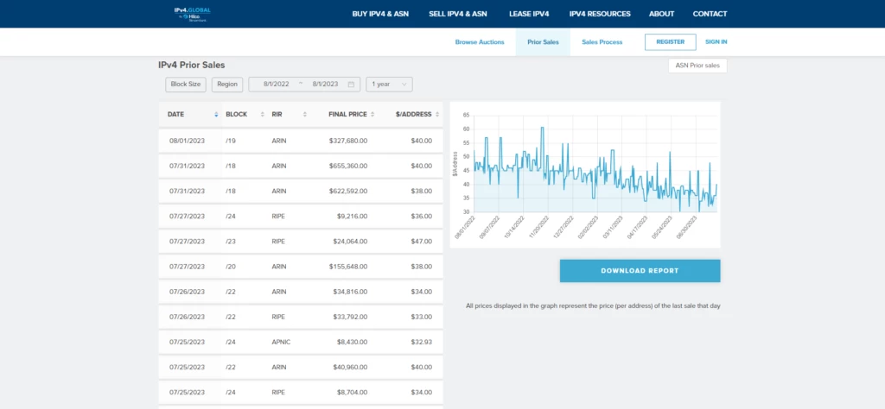Click the IPv4.Global logo
The height and width of the screenshot is (409, 885).
pos(192,13)
